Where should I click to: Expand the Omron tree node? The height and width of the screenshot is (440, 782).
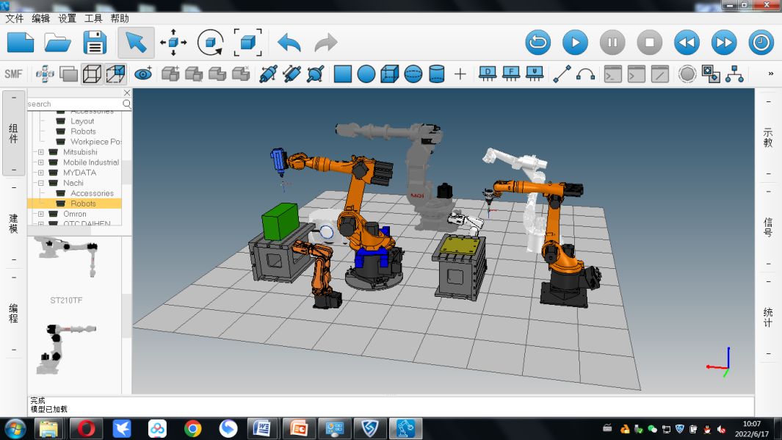click(41, 214)
